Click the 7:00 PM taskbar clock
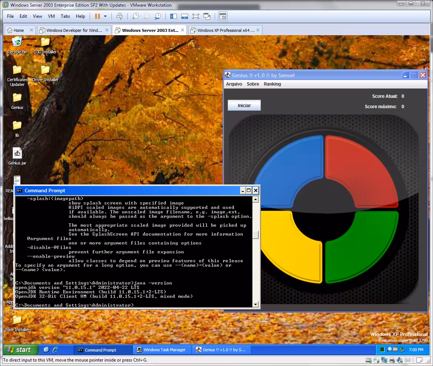This screenshot has width=433, height=366. point(416,350)
